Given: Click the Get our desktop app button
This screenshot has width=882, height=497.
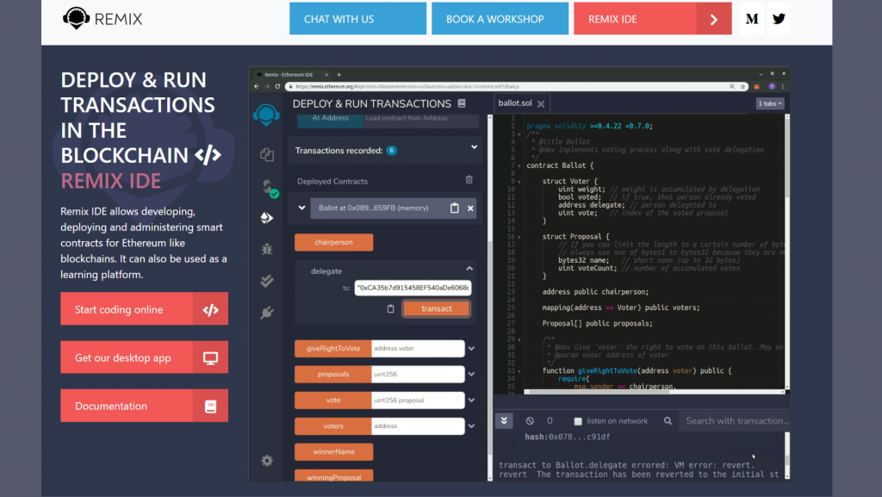Looking at the screenshot, I should (145, 357).
